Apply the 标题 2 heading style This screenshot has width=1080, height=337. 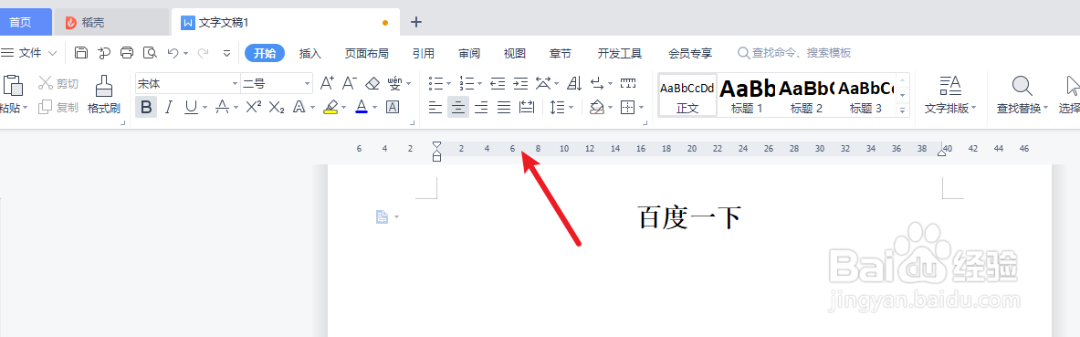coord(806,94)
